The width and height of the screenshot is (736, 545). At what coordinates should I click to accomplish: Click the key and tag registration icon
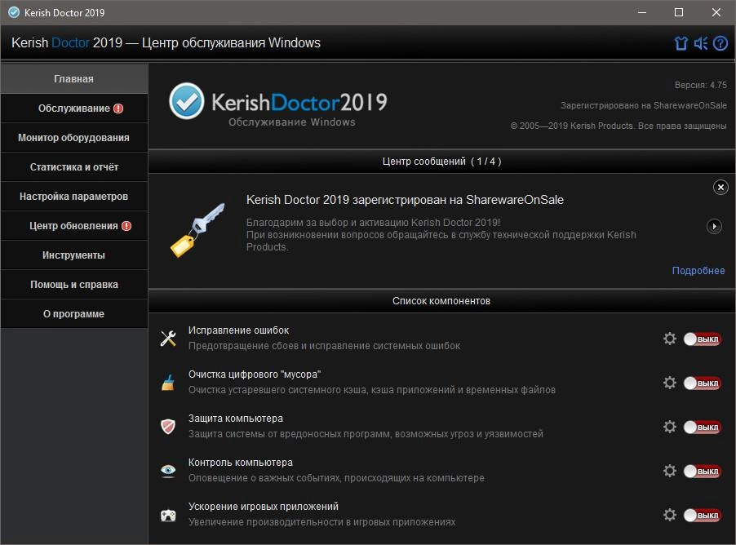coord(197,230)
